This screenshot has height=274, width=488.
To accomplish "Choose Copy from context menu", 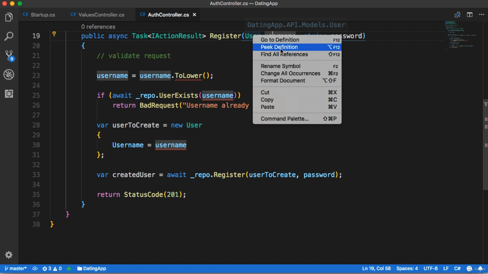I will tap(297, 100).
